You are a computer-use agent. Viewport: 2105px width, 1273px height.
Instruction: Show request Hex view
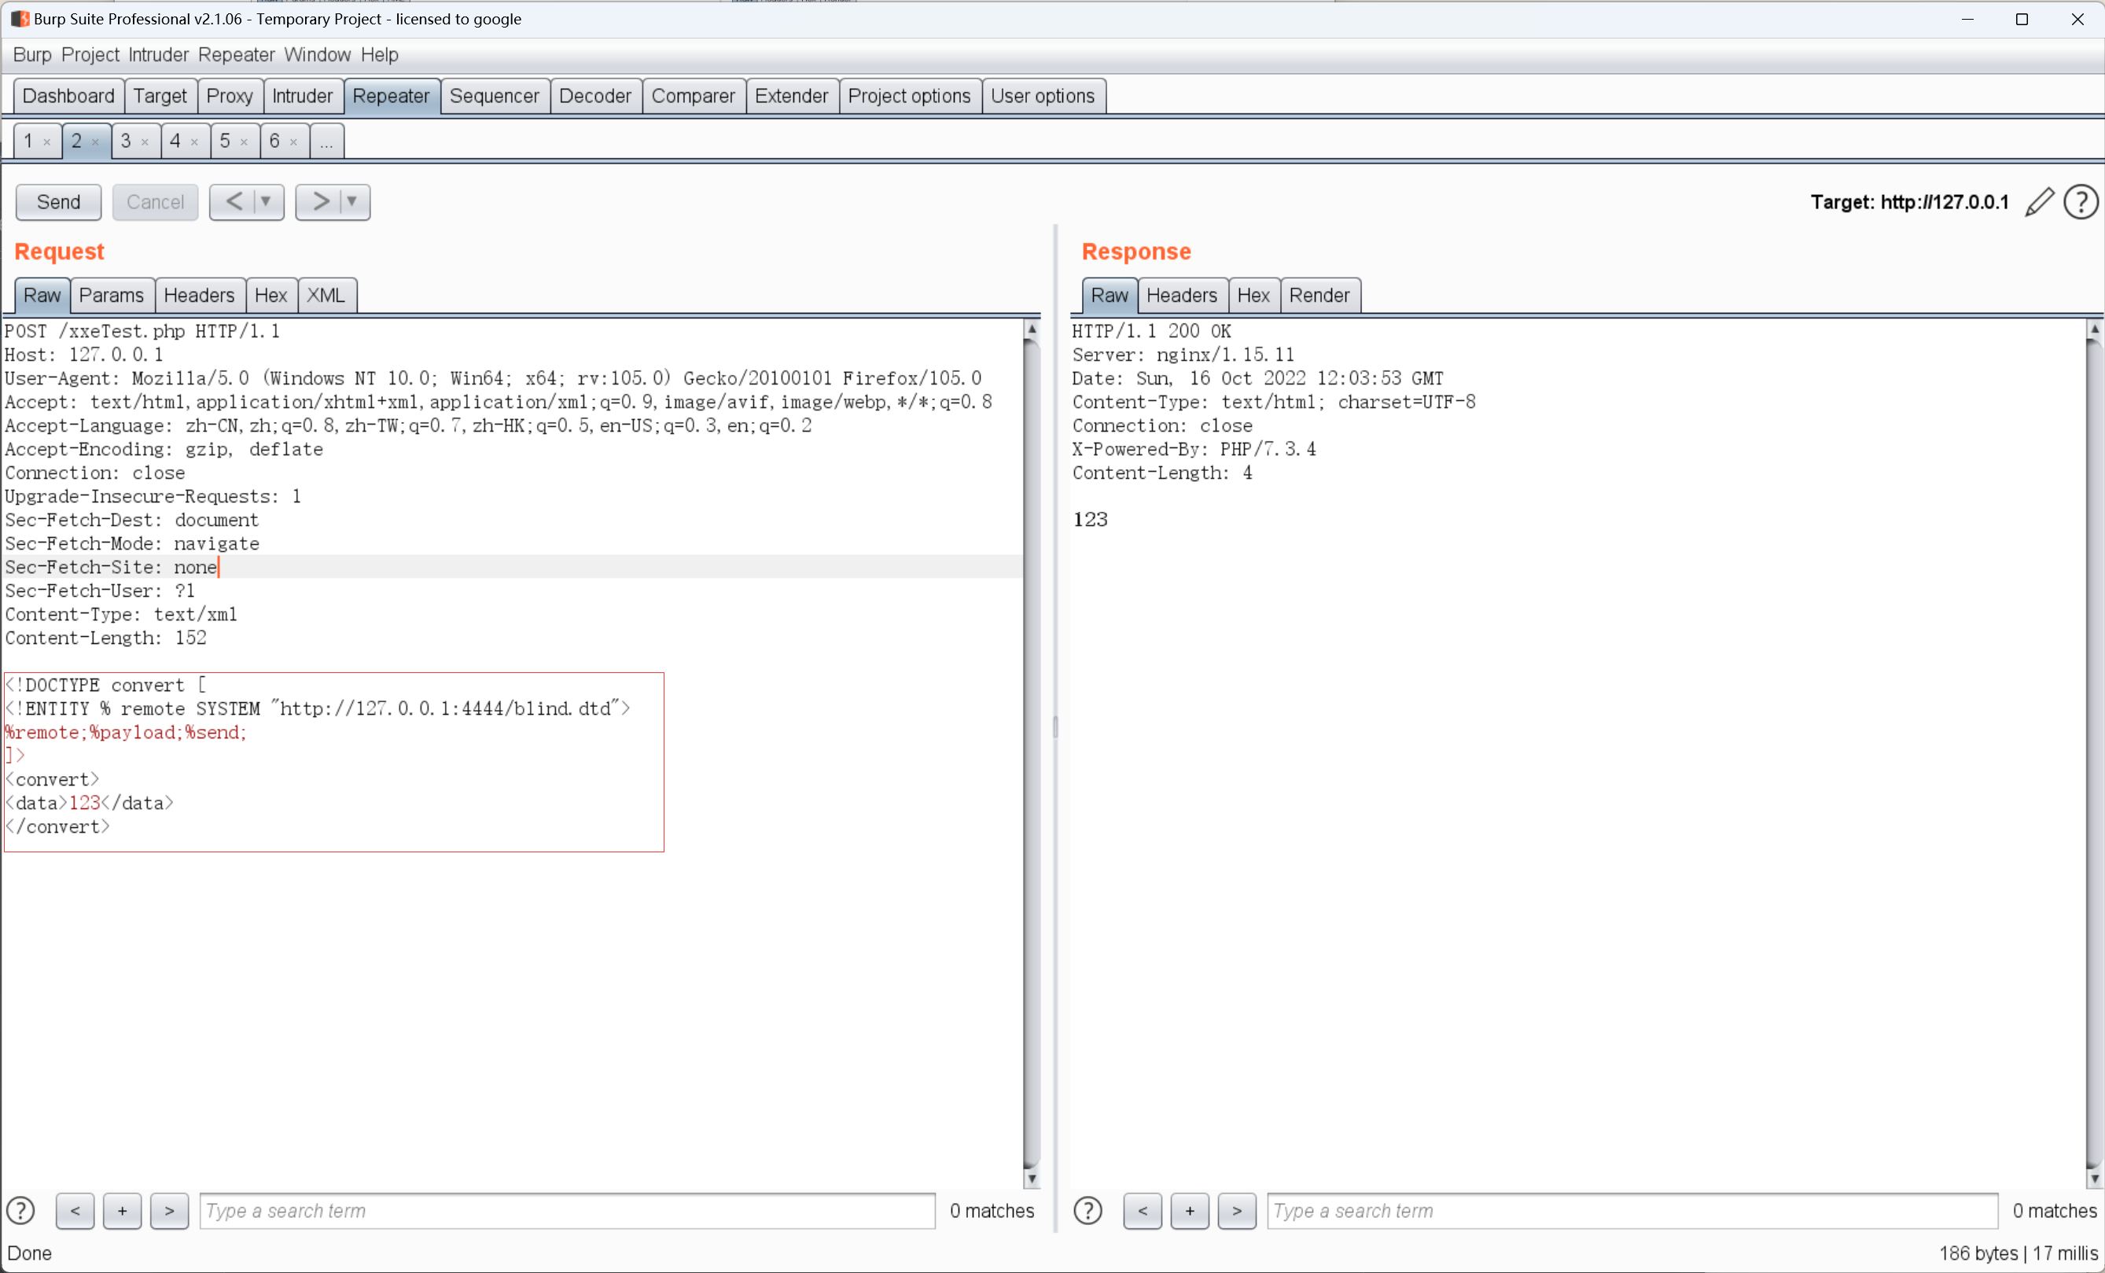click(x=270, y=296)
